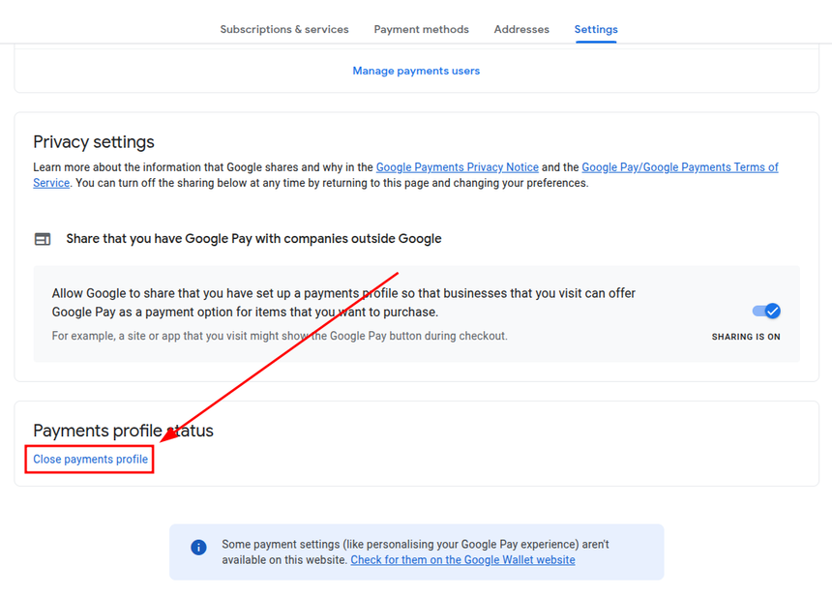
Task: Go to the Addresses tab
Action: tap(521, 29)
